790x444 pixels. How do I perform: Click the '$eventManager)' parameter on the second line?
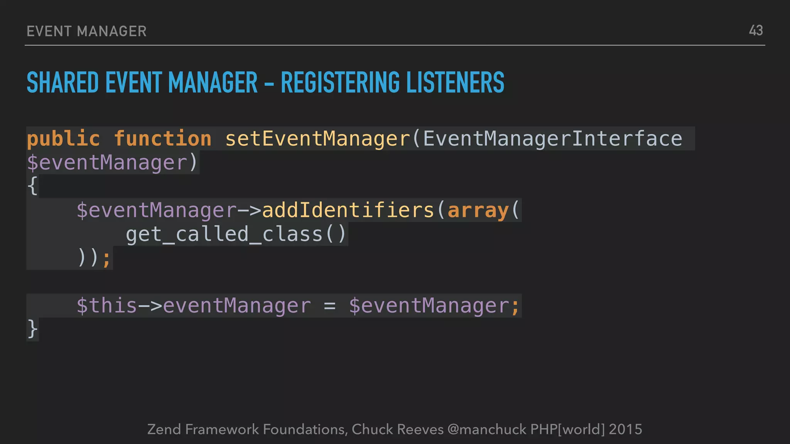112,162
